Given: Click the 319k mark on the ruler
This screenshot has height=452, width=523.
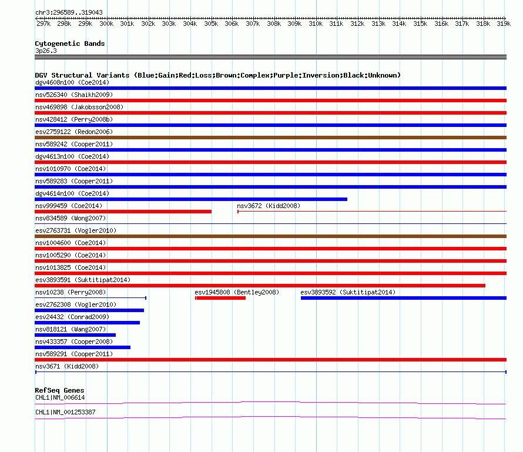Looking at the screenshot, I should (x=504, y=24).
